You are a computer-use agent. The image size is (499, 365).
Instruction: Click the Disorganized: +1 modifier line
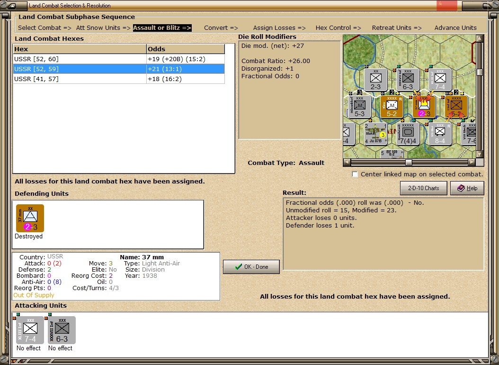point(267,68)
